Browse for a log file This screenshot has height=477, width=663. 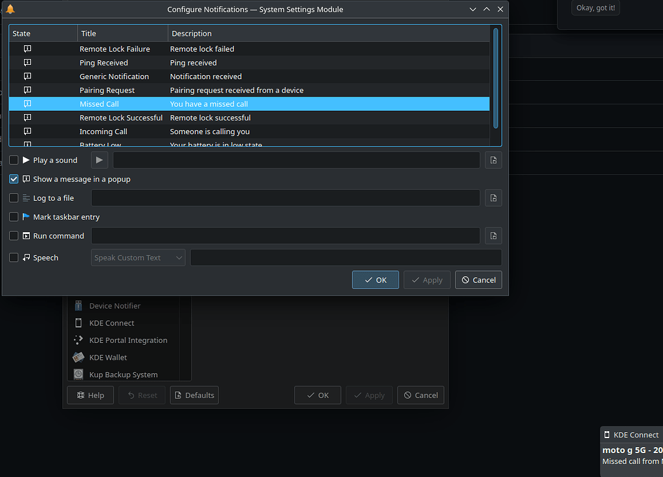[493, 198]
